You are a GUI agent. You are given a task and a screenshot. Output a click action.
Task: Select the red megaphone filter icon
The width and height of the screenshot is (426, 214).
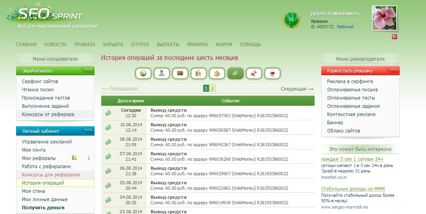point(254,73)
